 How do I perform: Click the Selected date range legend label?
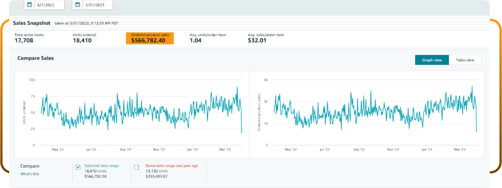[101, 166]
